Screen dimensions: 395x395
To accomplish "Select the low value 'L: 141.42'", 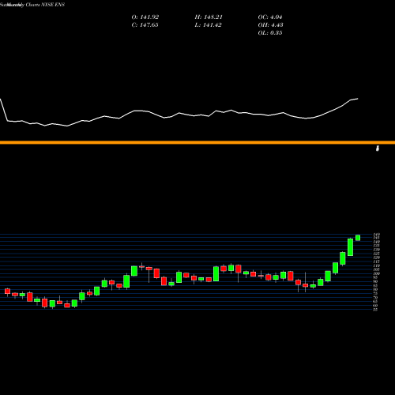I will click(x=208, y=25).
